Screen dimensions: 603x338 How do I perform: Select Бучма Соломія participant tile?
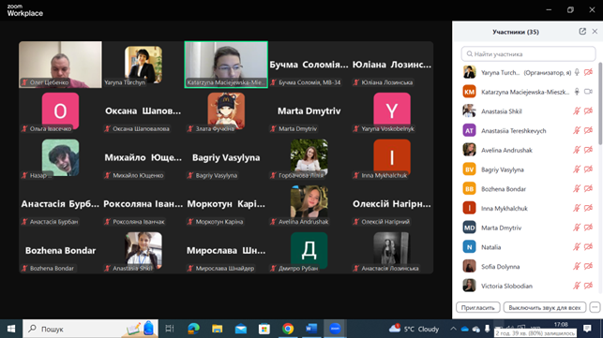[x=309, y=65]
